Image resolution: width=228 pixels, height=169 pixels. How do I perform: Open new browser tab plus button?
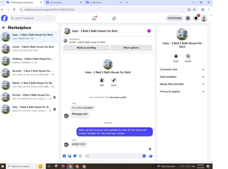click(x=127, y=2)
